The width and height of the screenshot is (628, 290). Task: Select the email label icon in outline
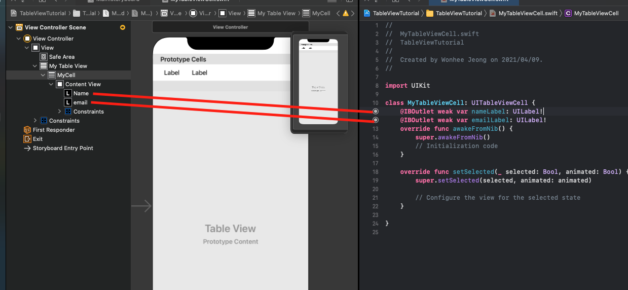coord(68,102)
